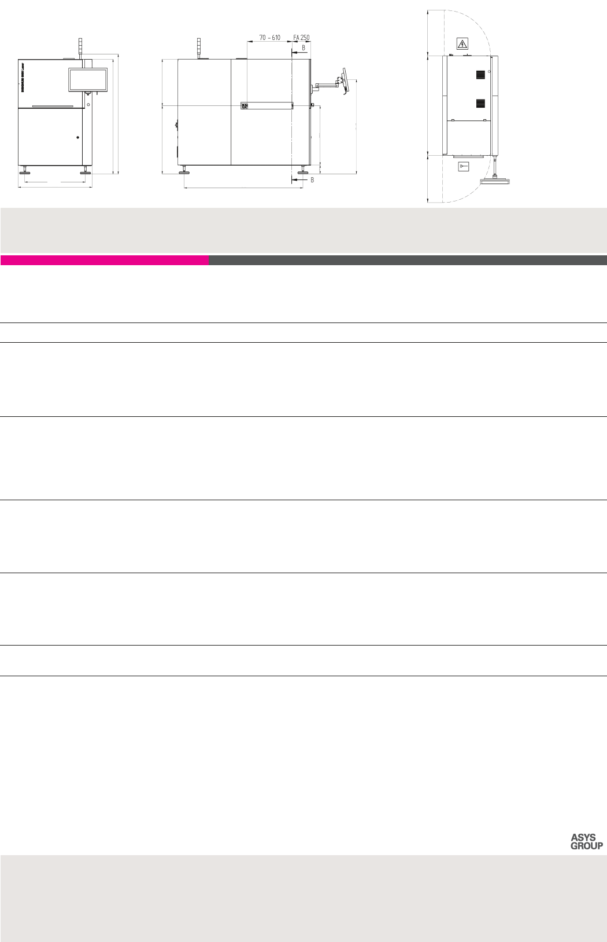Click the "FA 250" dimension label
Screen dimensions: 607x942
tap(301, 38)
